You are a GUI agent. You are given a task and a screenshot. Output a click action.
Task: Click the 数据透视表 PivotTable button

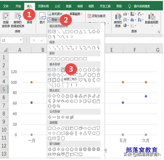click(x=6, y=20)
